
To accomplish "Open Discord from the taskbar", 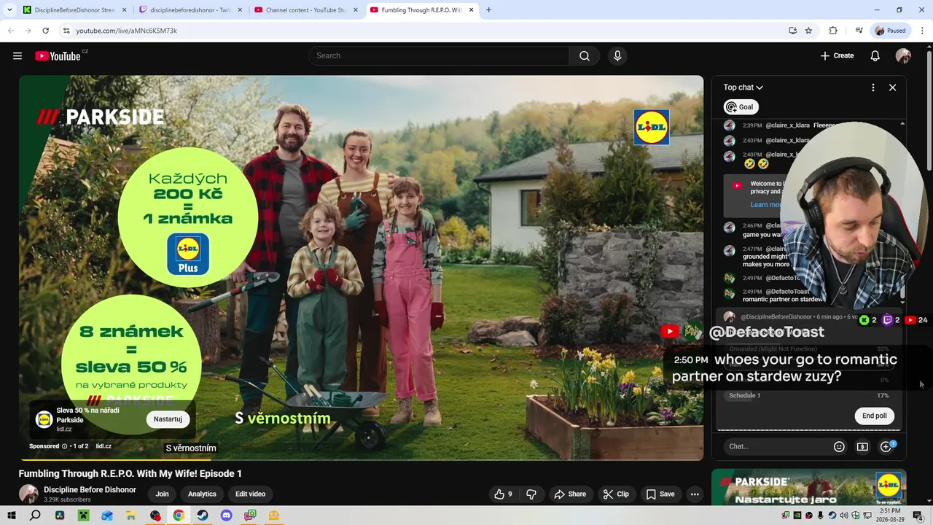I will pos(226,516).
